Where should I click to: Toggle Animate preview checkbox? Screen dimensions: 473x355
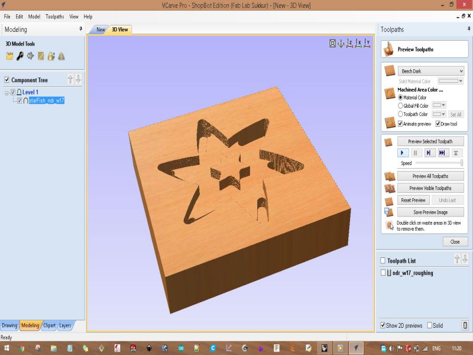[x=400, y=124]
